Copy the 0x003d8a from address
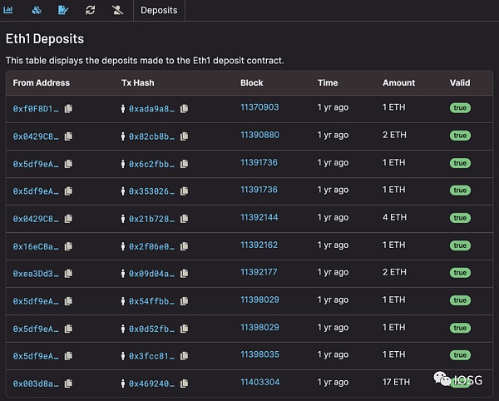This screenshot has width=499, height=401. pos(68,384)
